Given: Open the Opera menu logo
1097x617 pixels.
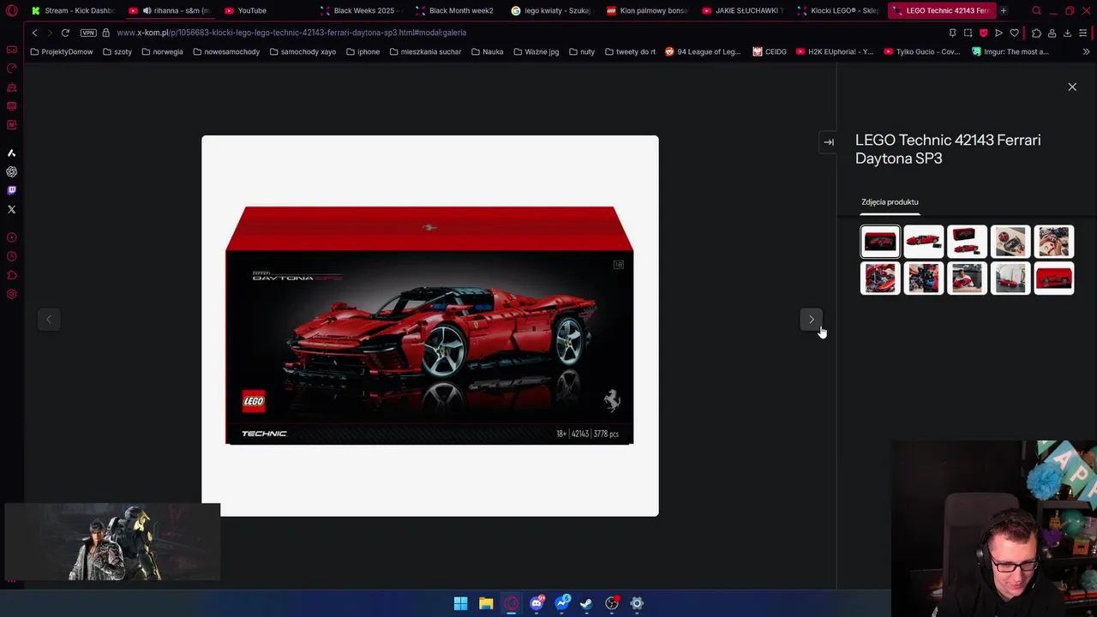Looking at the screenshot, I should click(11, 10).
